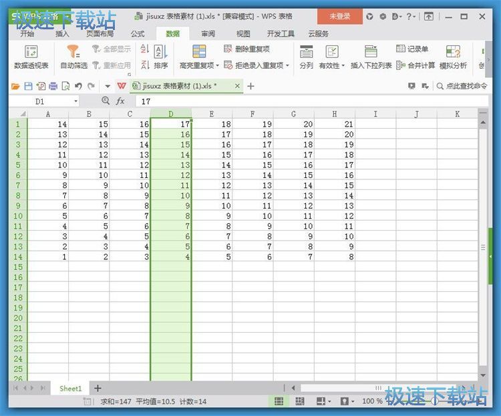The height and width of the screenshot is (416, 501).
Task: Sort ascending with the A-Z icon
Action: tap(144, 49)
